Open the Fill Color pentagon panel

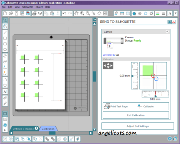[x=134, y=13]
